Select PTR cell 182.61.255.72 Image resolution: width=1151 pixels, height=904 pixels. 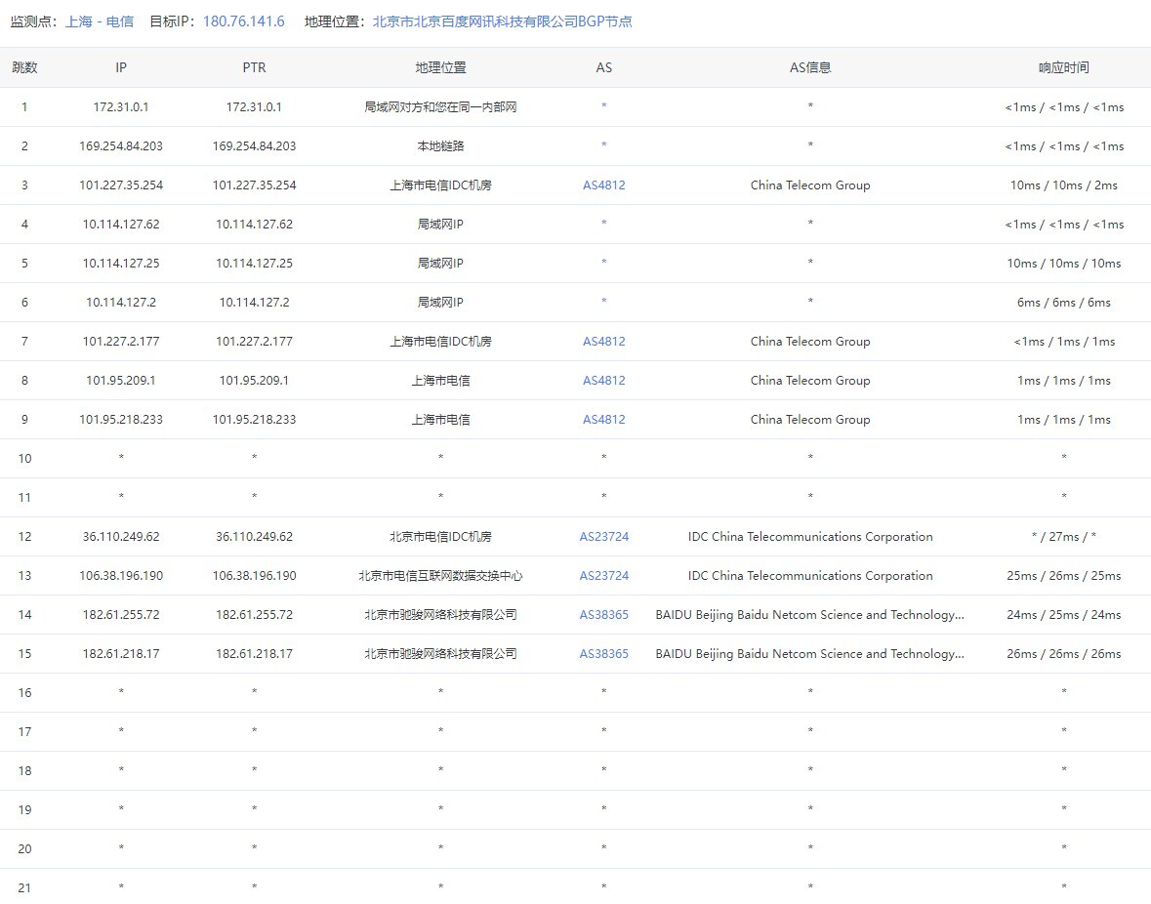tap(254, 614)
